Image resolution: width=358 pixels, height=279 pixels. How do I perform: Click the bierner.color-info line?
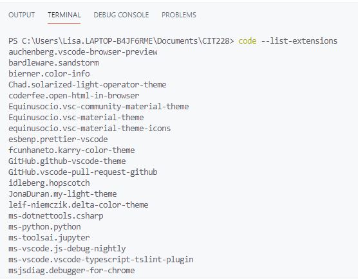(x=49, y=74)
